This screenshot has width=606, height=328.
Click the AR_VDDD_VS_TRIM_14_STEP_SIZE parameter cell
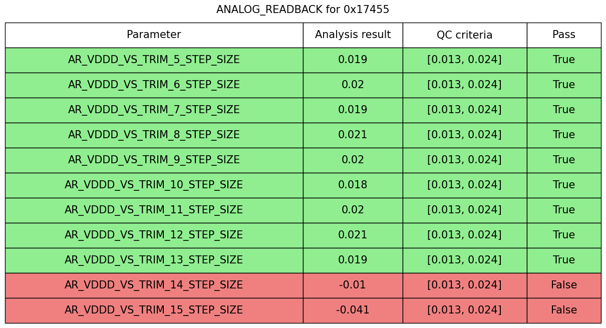coord(154,285)
